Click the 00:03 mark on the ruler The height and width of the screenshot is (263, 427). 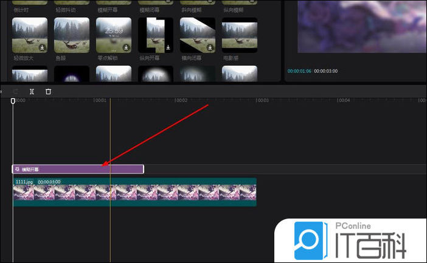(x=262, y=100)
